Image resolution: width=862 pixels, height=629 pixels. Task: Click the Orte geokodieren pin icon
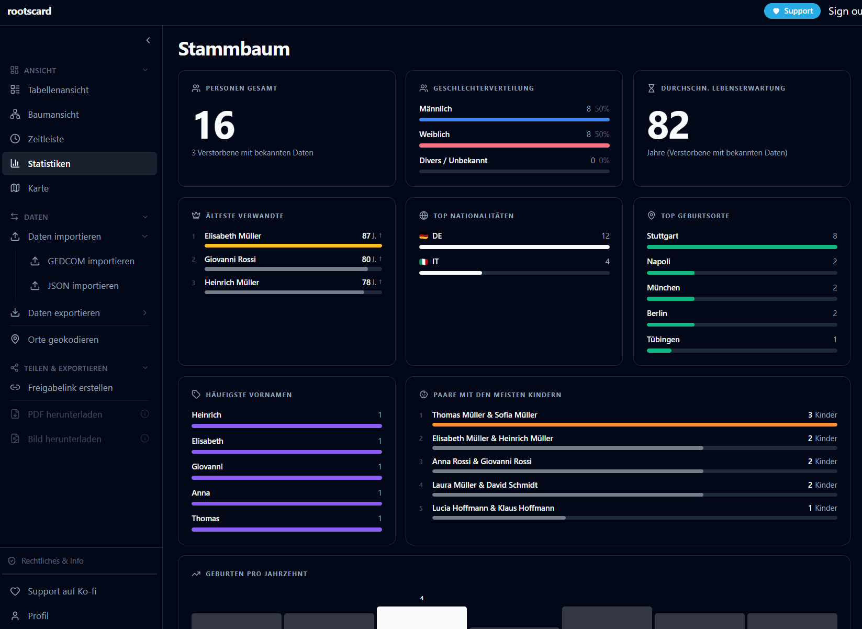tap(15, 340)
